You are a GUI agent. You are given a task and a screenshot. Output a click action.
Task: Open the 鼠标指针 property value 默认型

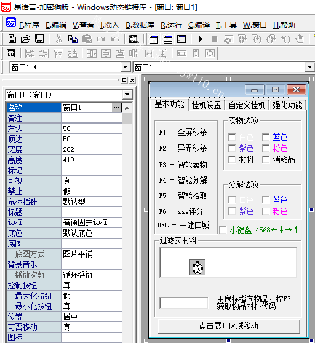click(x=92, y=202)
